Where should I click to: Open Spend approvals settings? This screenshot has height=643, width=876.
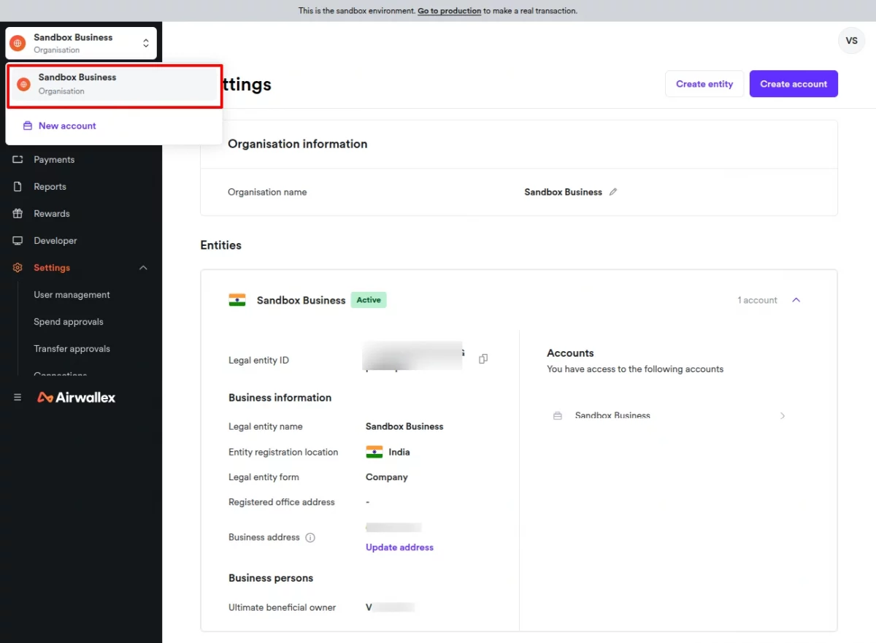[x=69, y=322]
